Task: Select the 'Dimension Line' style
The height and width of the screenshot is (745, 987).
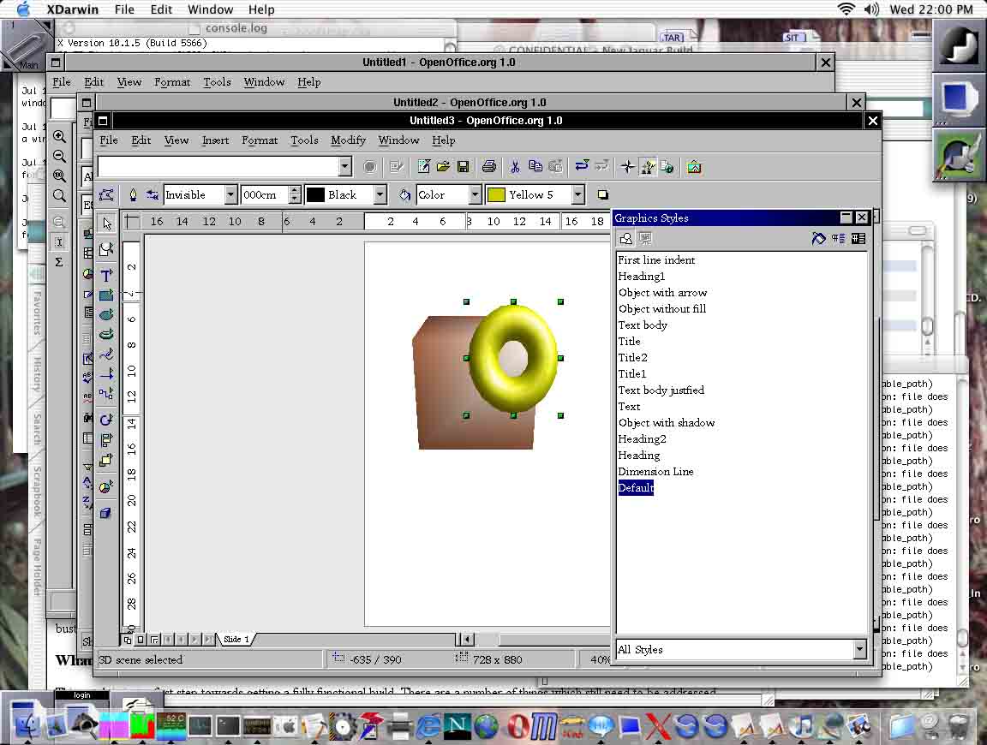Action: coord(655,471)
